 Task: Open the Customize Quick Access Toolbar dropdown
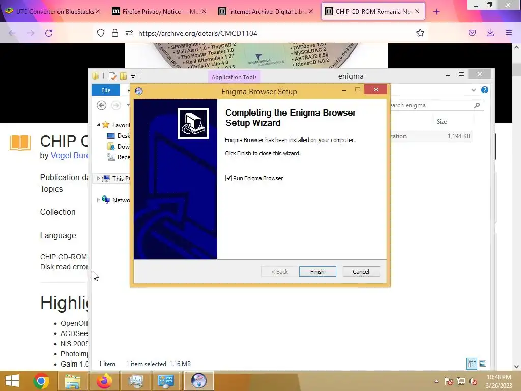coord(133,77)
